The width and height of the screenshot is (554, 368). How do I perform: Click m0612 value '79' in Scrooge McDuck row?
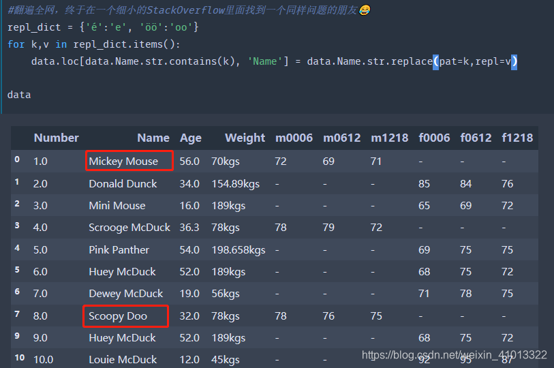pos(328,228)
